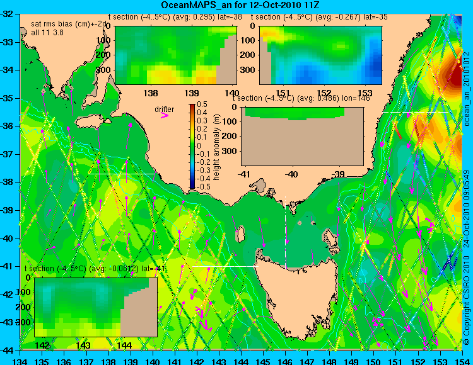Click the 154 longitude tick label
The width and height of the screenshot is (473, 365).
click(x=462, y=361)
